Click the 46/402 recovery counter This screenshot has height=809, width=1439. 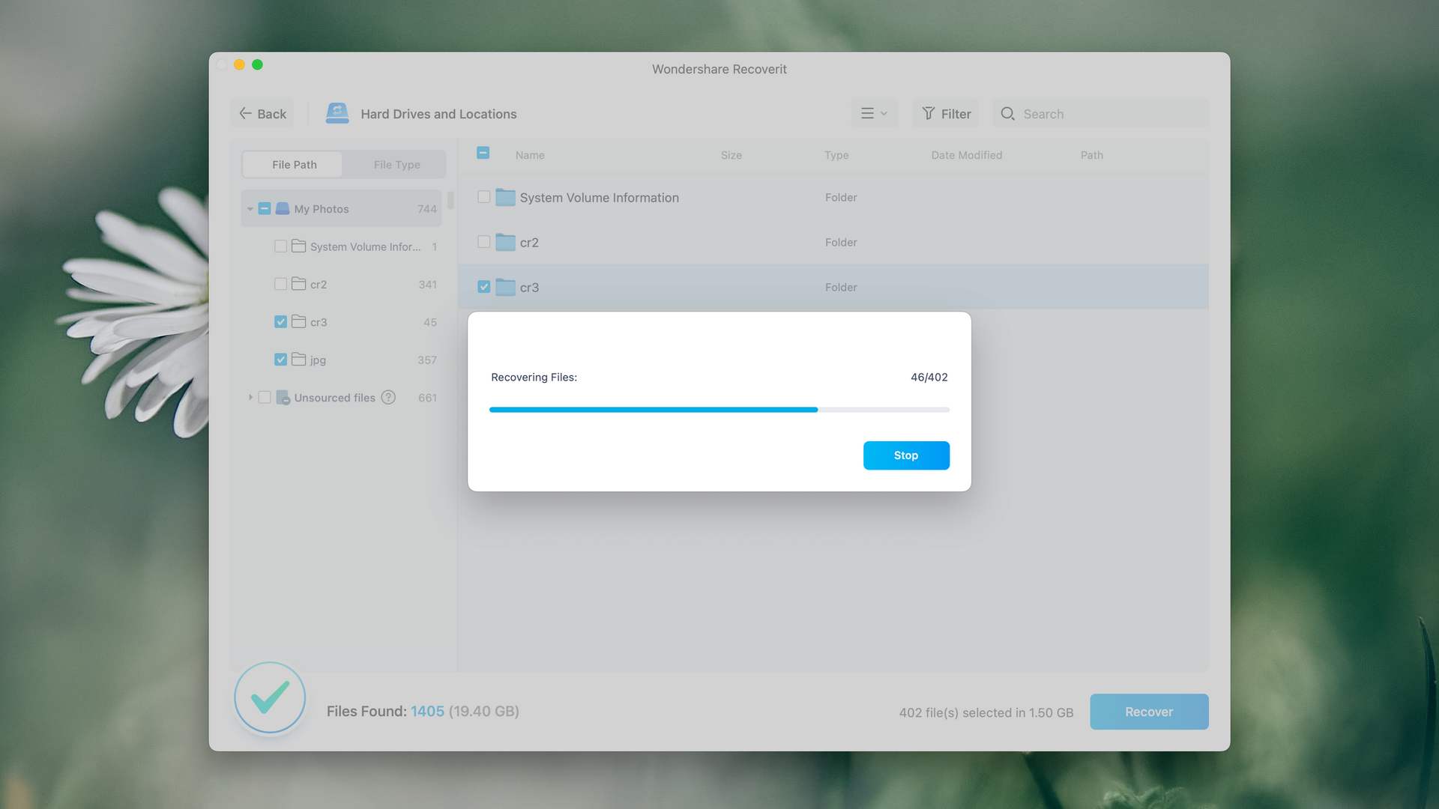click(x=929, y=378)
